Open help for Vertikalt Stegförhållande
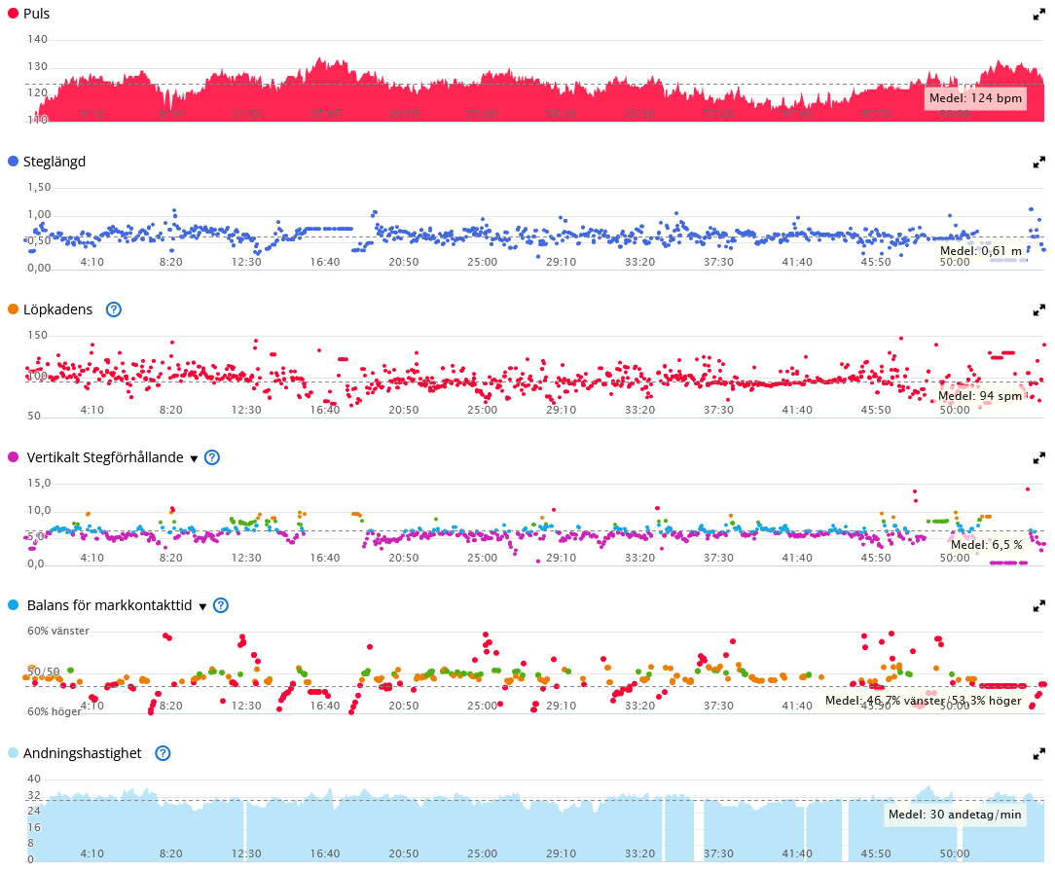The width and height of the screenshot is (1055, 871). click(212, 457)
